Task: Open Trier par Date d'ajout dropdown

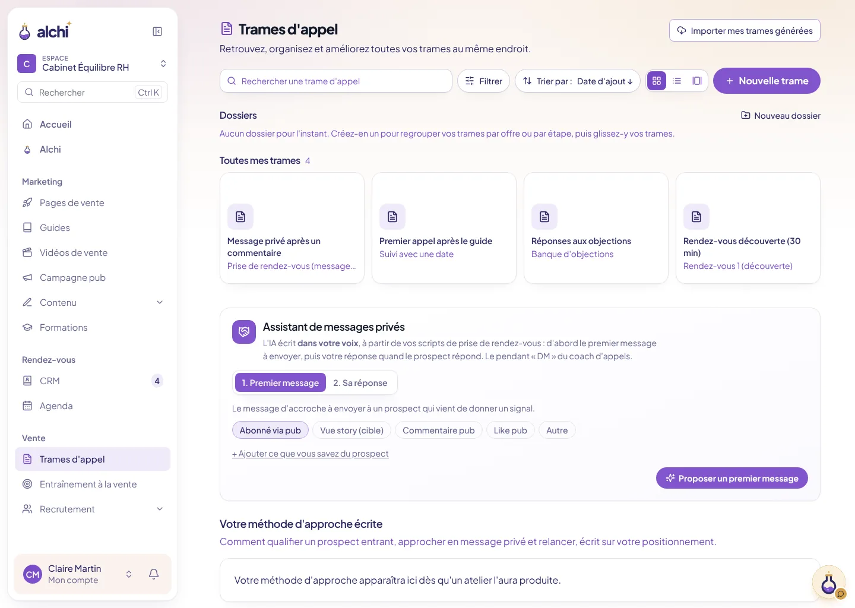Action: [x=578, y=81]
